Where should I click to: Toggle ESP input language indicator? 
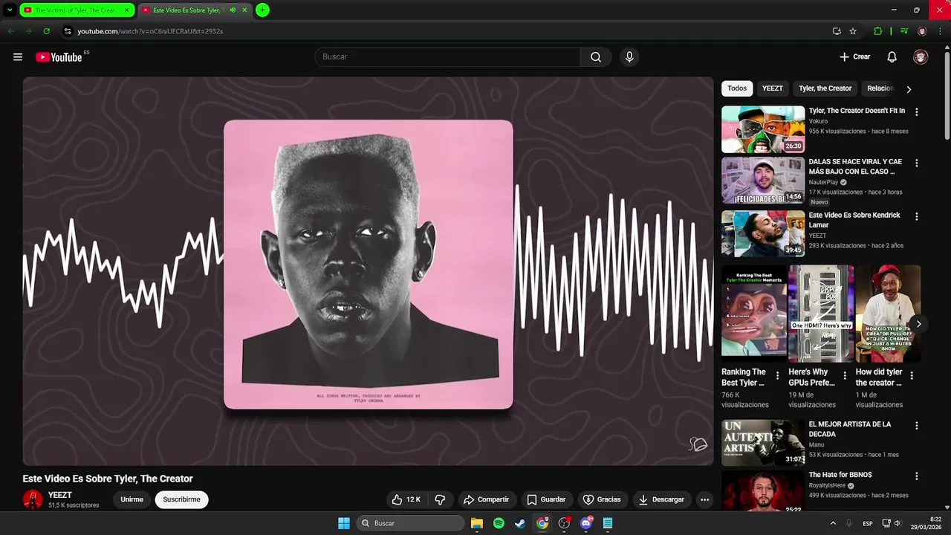coord(868,523)
